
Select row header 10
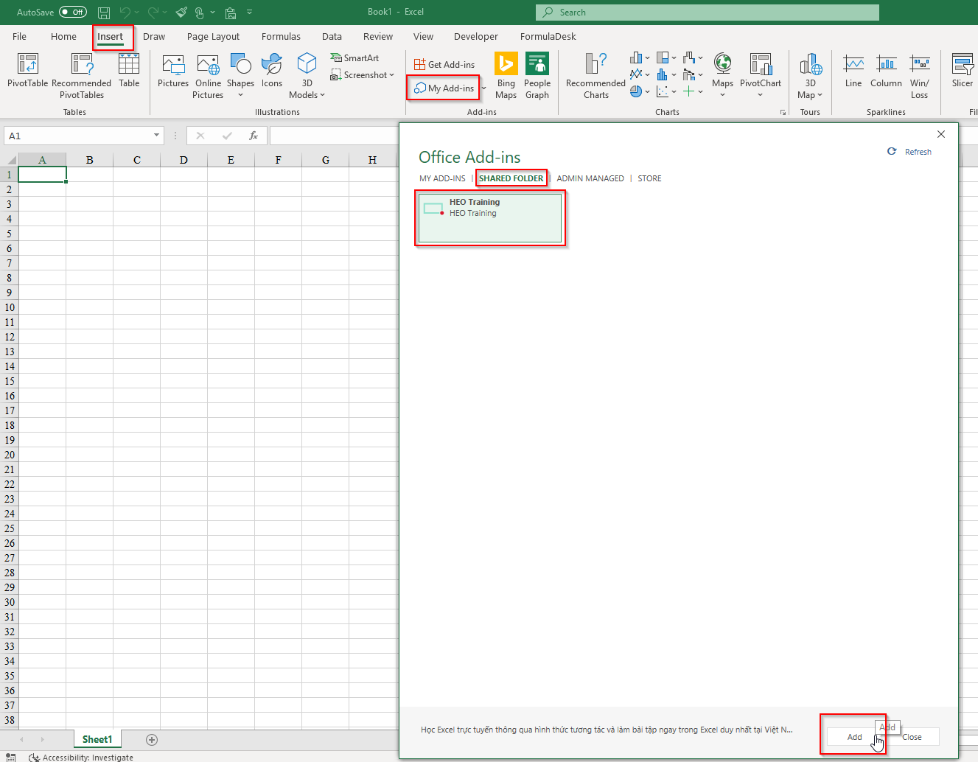[x=9, y=307]
